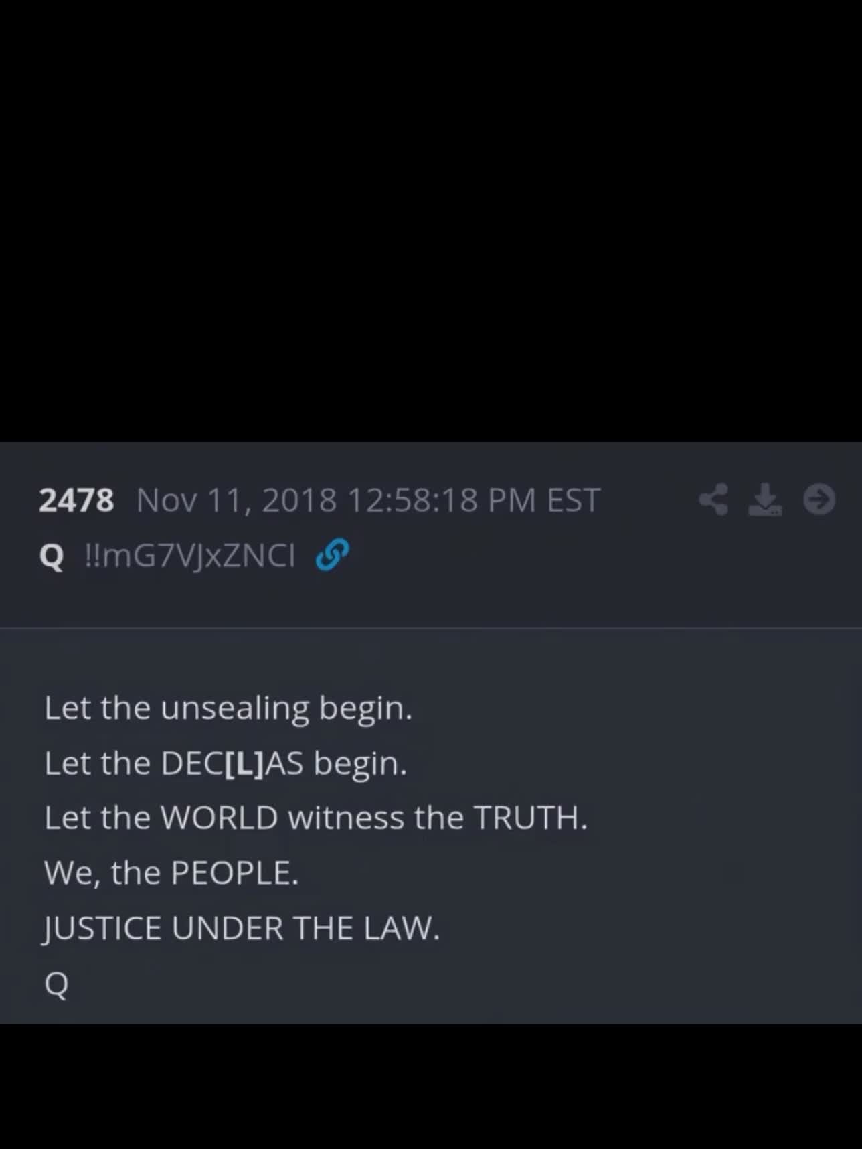The height and width of the screenshot is (1149, 862).
Task: Click the Q signature at post bottom
Action: [x=56, y=984]
